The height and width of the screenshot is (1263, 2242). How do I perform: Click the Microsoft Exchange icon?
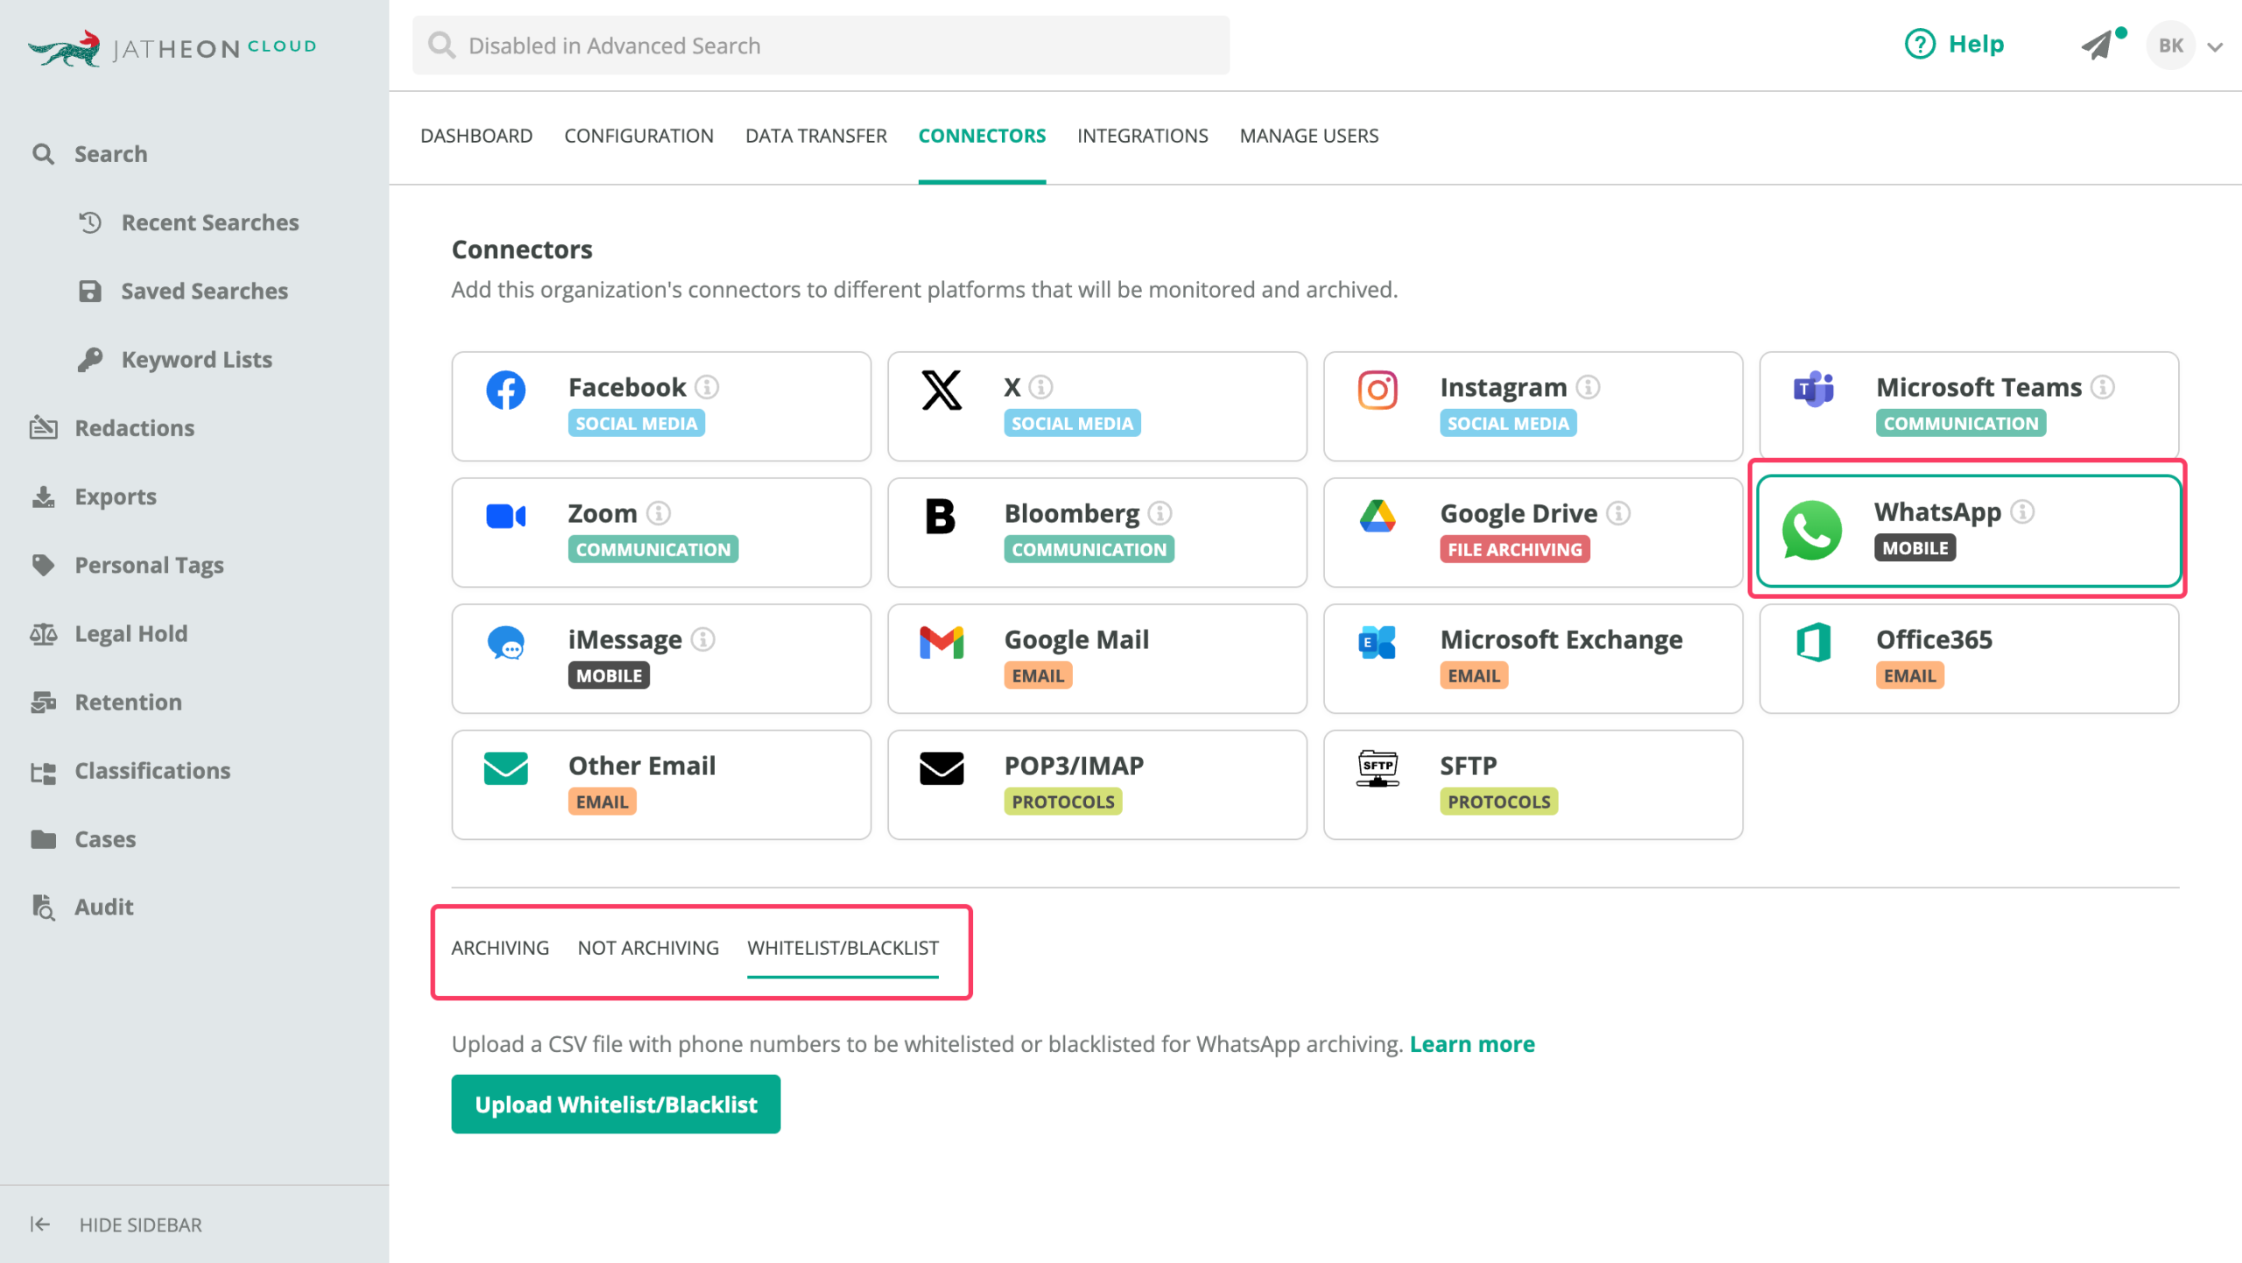[1378, 643]
